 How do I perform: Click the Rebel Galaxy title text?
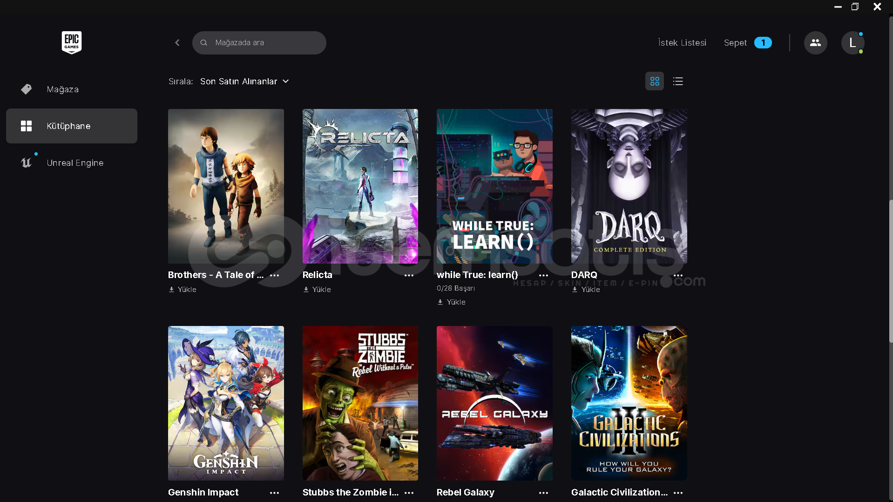[466, 492]
